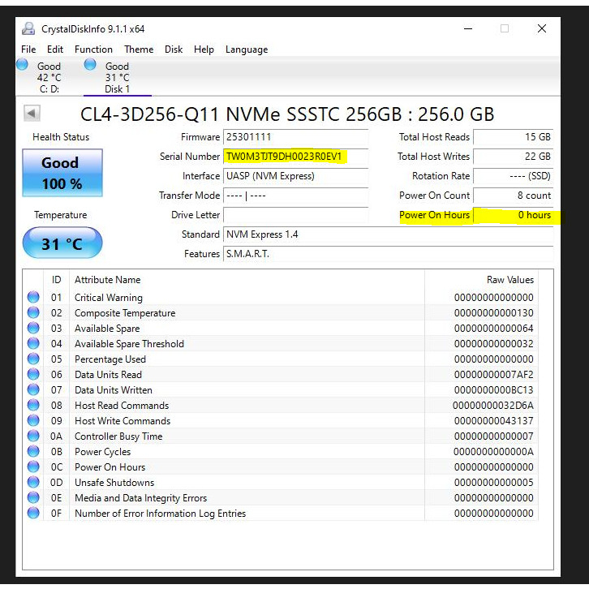Open the File menu

[28, 49]
